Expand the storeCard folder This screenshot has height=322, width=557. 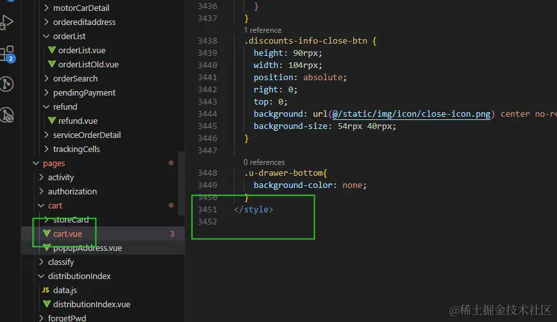coord(46,219)
